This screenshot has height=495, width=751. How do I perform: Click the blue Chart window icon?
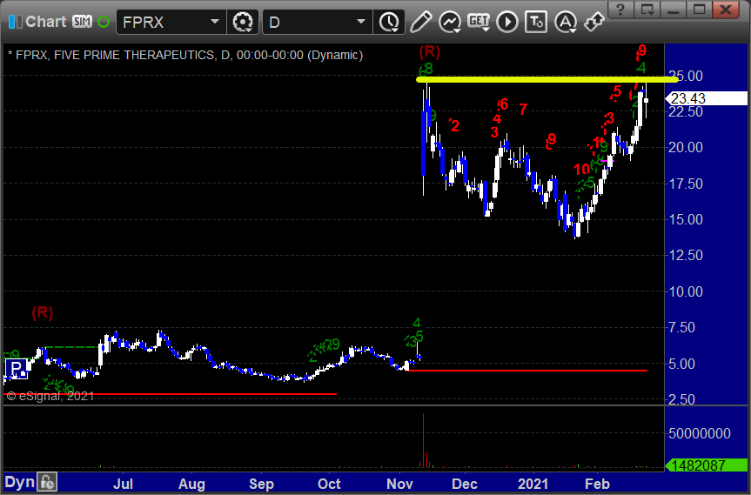15,22
